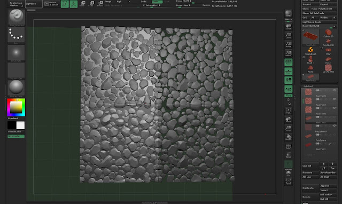Screen dimensions: 342x204
Task: Activate Quick Sketch mode
Action: [x=51, y=4]
